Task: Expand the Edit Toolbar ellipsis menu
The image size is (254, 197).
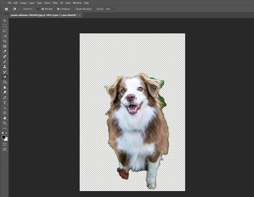Action: tap(4, 128)
